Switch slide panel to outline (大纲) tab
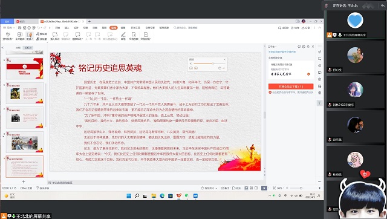 click(18, 48)
